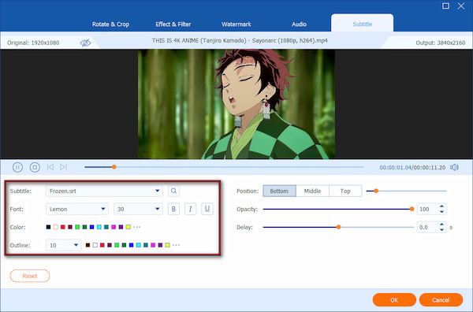Pick blue in the Color row
The height and width of the screenshot is (312, 473).
[91, 227]
